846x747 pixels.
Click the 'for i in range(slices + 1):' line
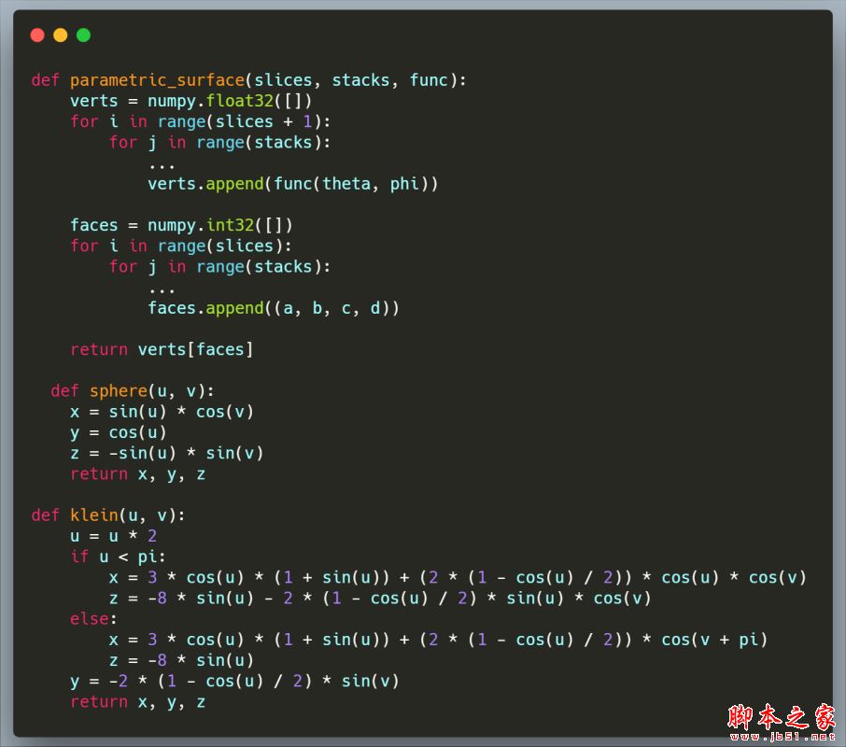[x=200, y=121]
